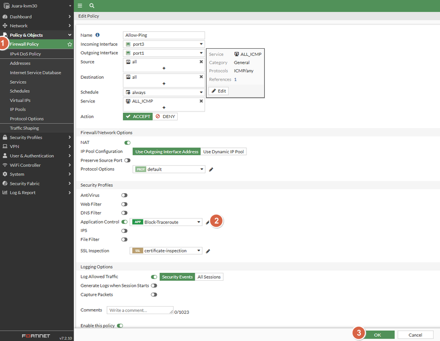Image resolution: width=440 pixels, height=341 pixels.
Task: Remove 'all' from Source field
Action: 201,62
